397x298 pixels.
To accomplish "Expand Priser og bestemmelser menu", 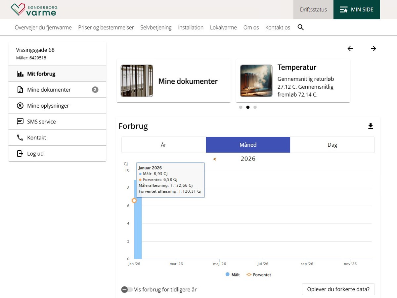I will coord(106,27).
